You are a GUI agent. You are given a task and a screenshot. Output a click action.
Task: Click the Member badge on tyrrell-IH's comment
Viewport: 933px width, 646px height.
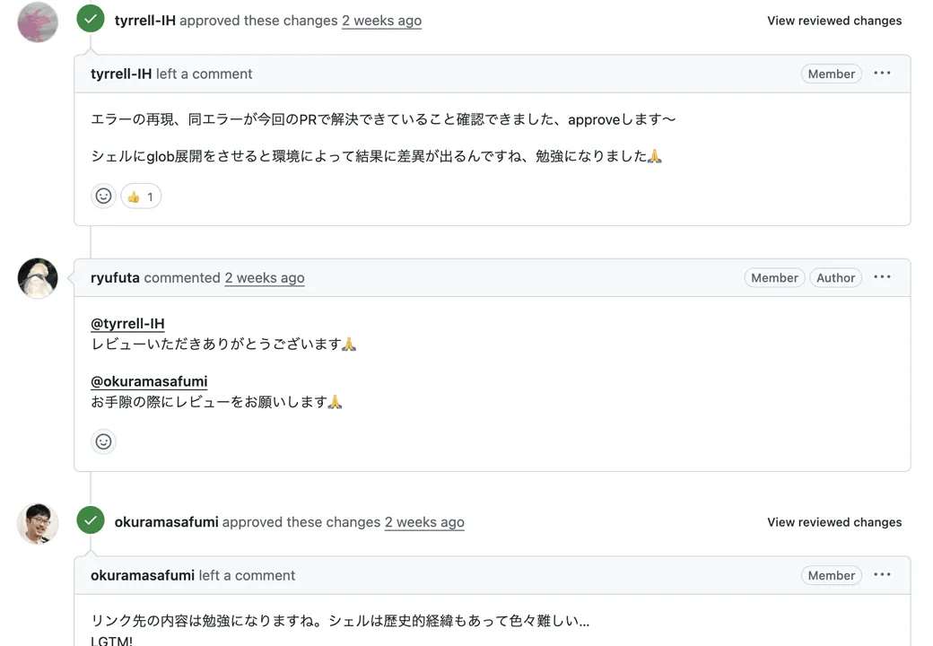coord(832,74)
